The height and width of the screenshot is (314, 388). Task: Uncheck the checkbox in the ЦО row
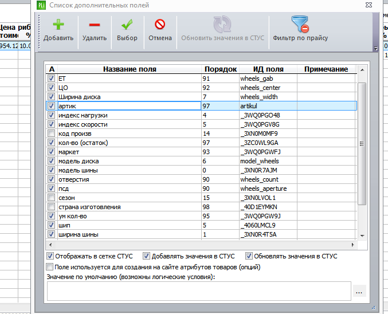[x=51, y=88]
